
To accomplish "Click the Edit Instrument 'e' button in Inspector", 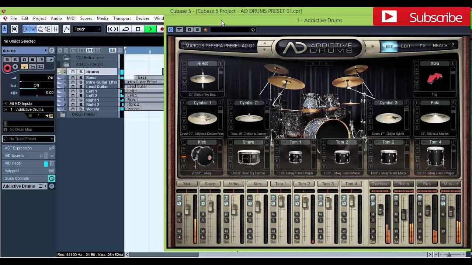I will [x=51, y=50].
